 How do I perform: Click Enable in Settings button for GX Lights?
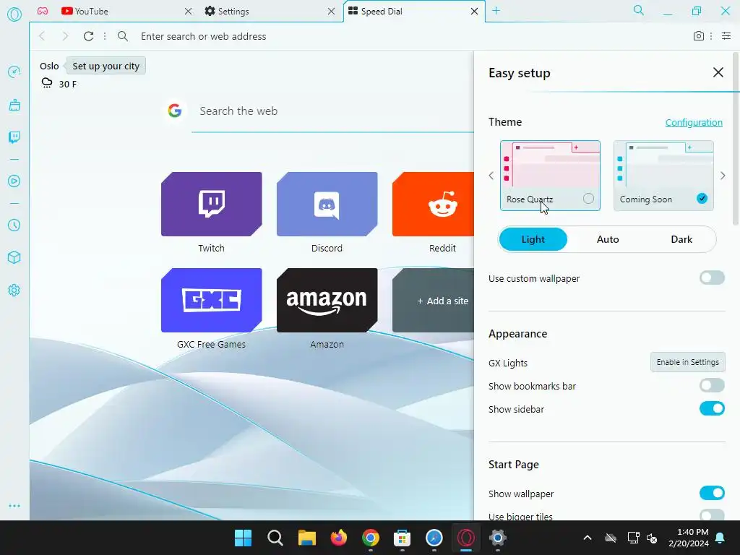click(688, 362)
